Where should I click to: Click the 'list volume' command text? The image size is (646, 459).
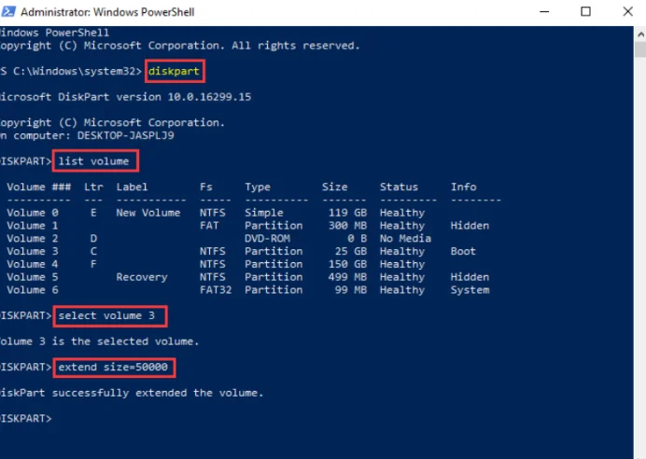click(x=93, y=161)
